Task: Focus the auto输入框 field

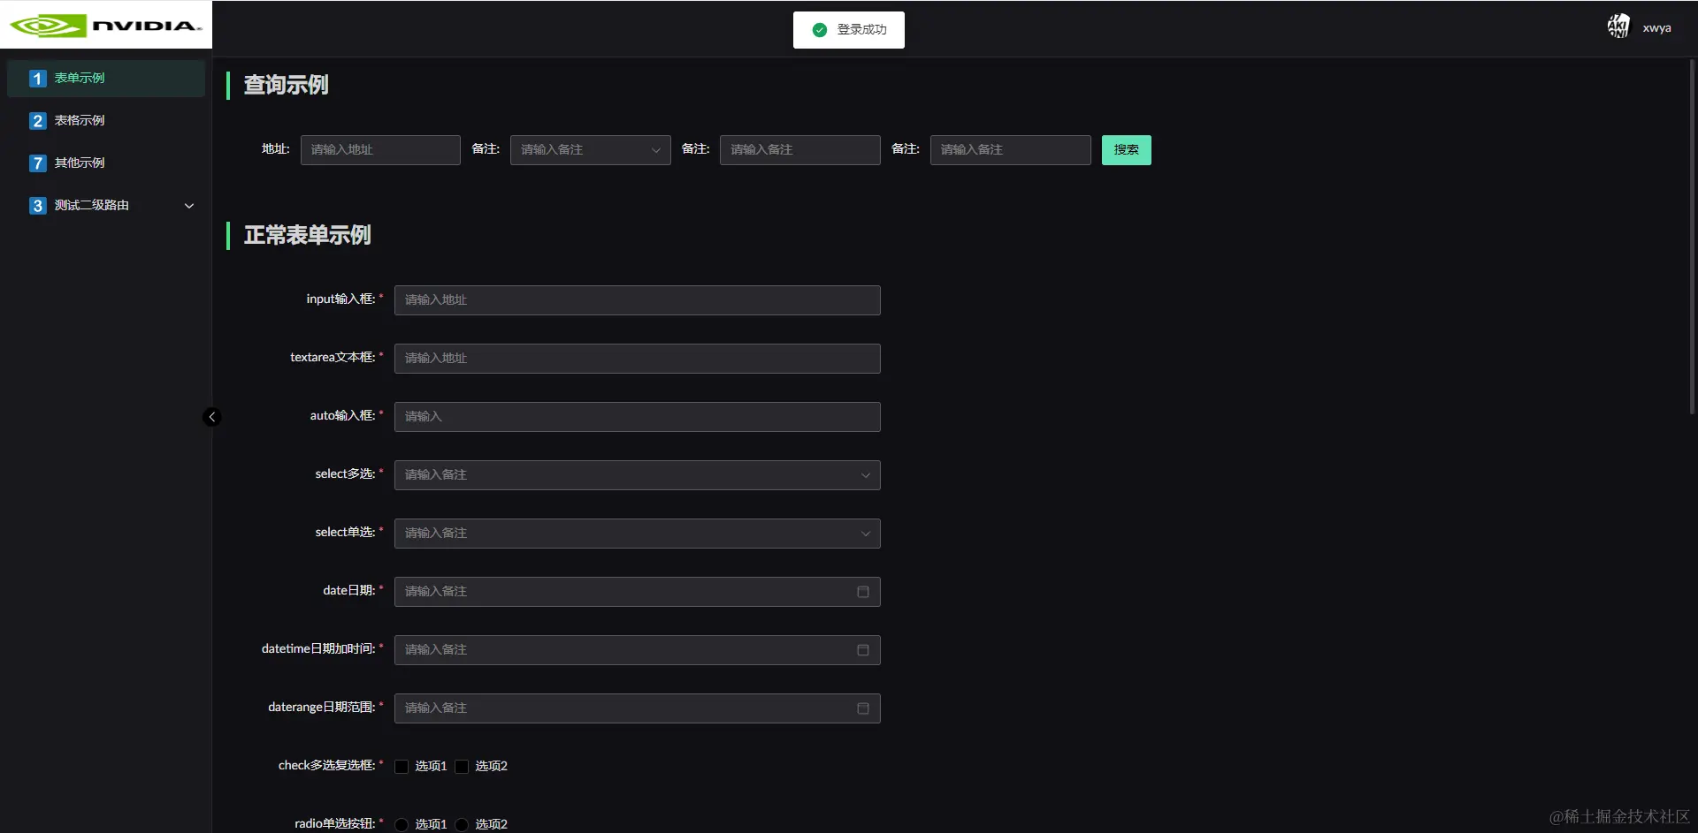Action: point(637,417)
